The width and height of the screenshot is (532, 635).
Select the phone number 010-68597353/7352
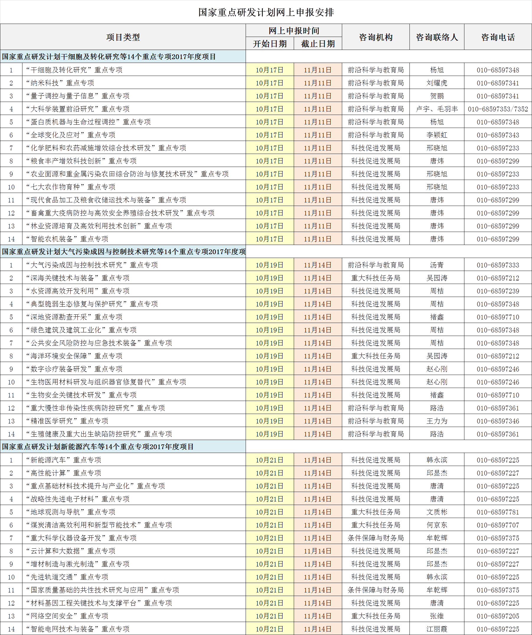498,109
